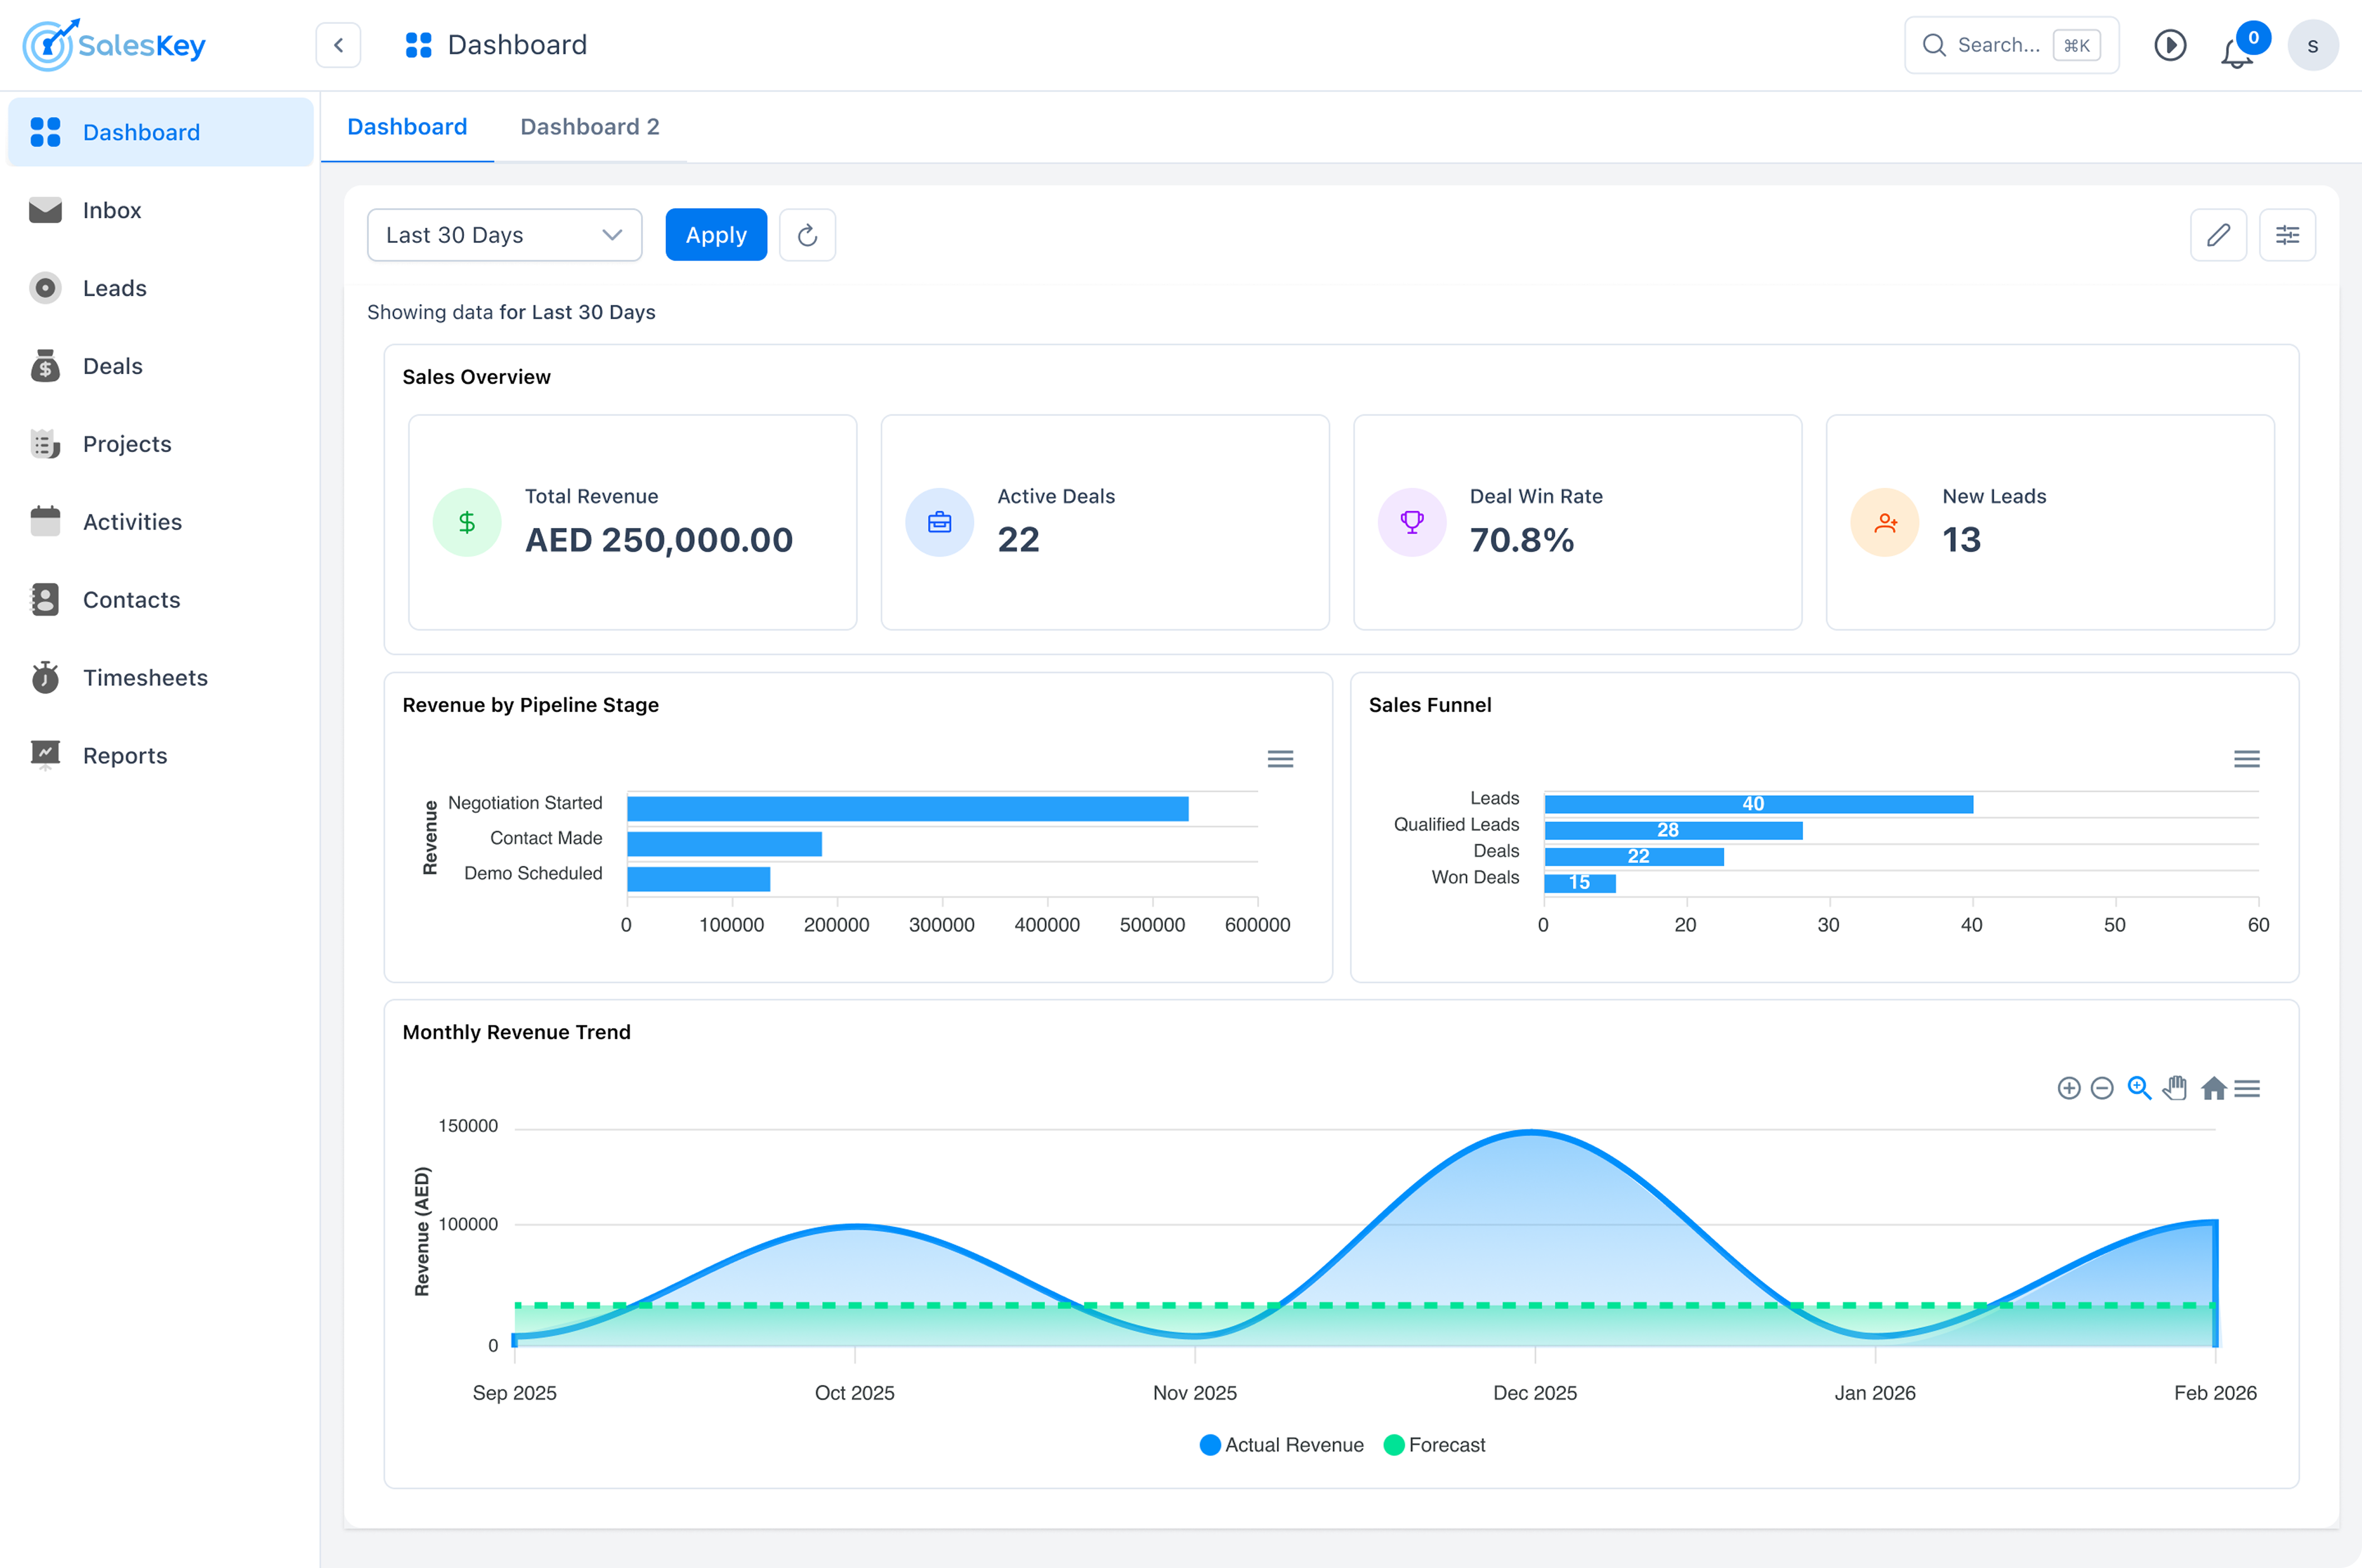Open the Deals section
Image resolution: width=2362 pixels, height=1568 pixels.
pyautogui.click(x=112, y=366)
